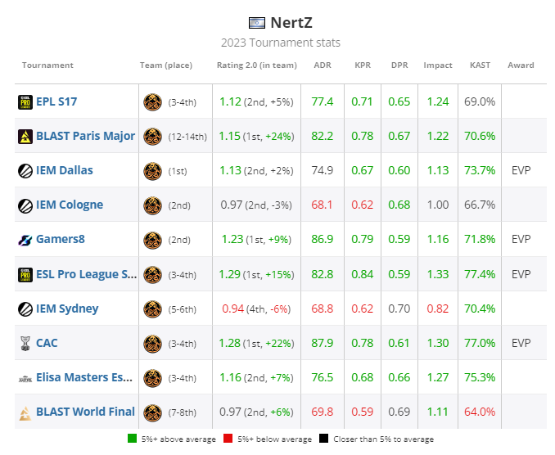The image size is (555, 455).
Task: Click the 87.9 ADR value in CAC row
Action: click(322, 343)
